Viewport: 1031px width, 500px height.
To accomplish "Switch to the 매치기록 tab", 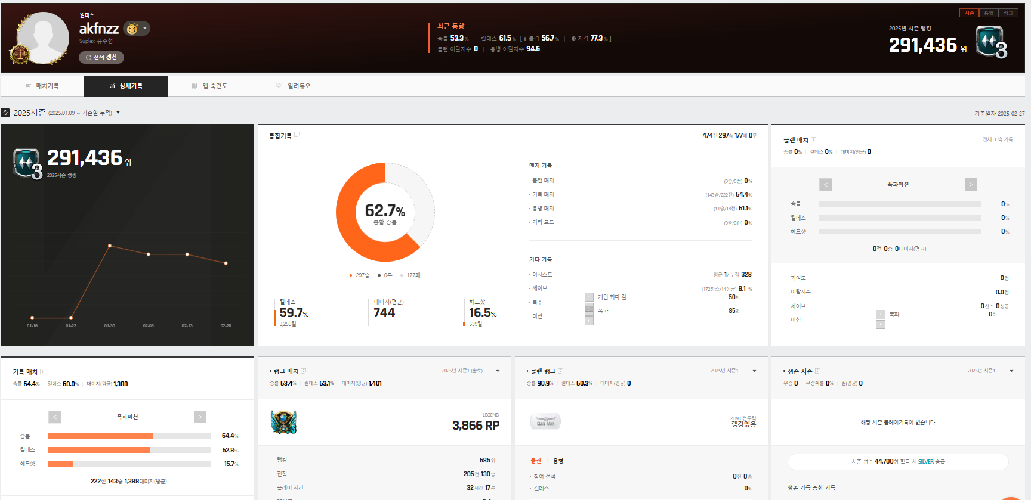I will [42, 86].
